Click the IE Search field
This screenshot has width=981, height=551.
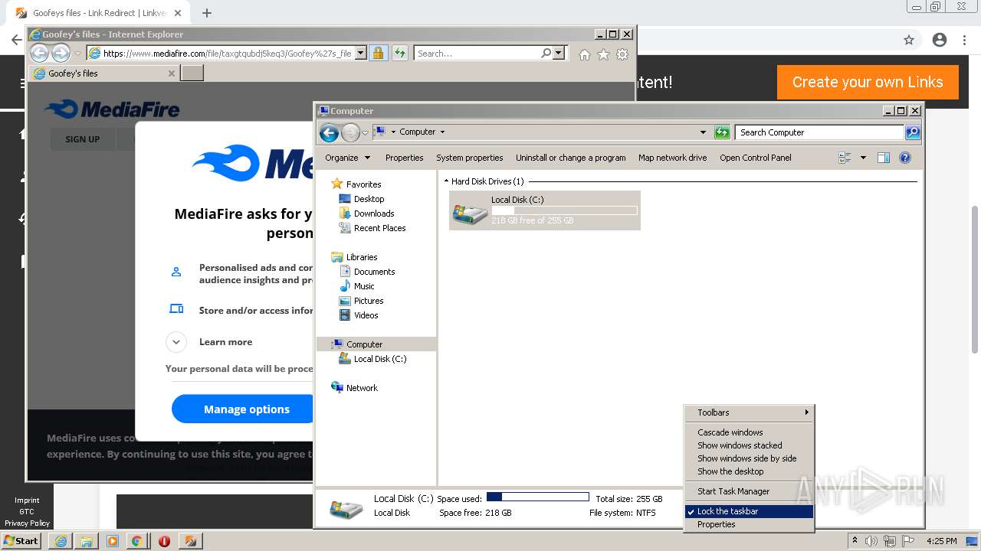477,53
